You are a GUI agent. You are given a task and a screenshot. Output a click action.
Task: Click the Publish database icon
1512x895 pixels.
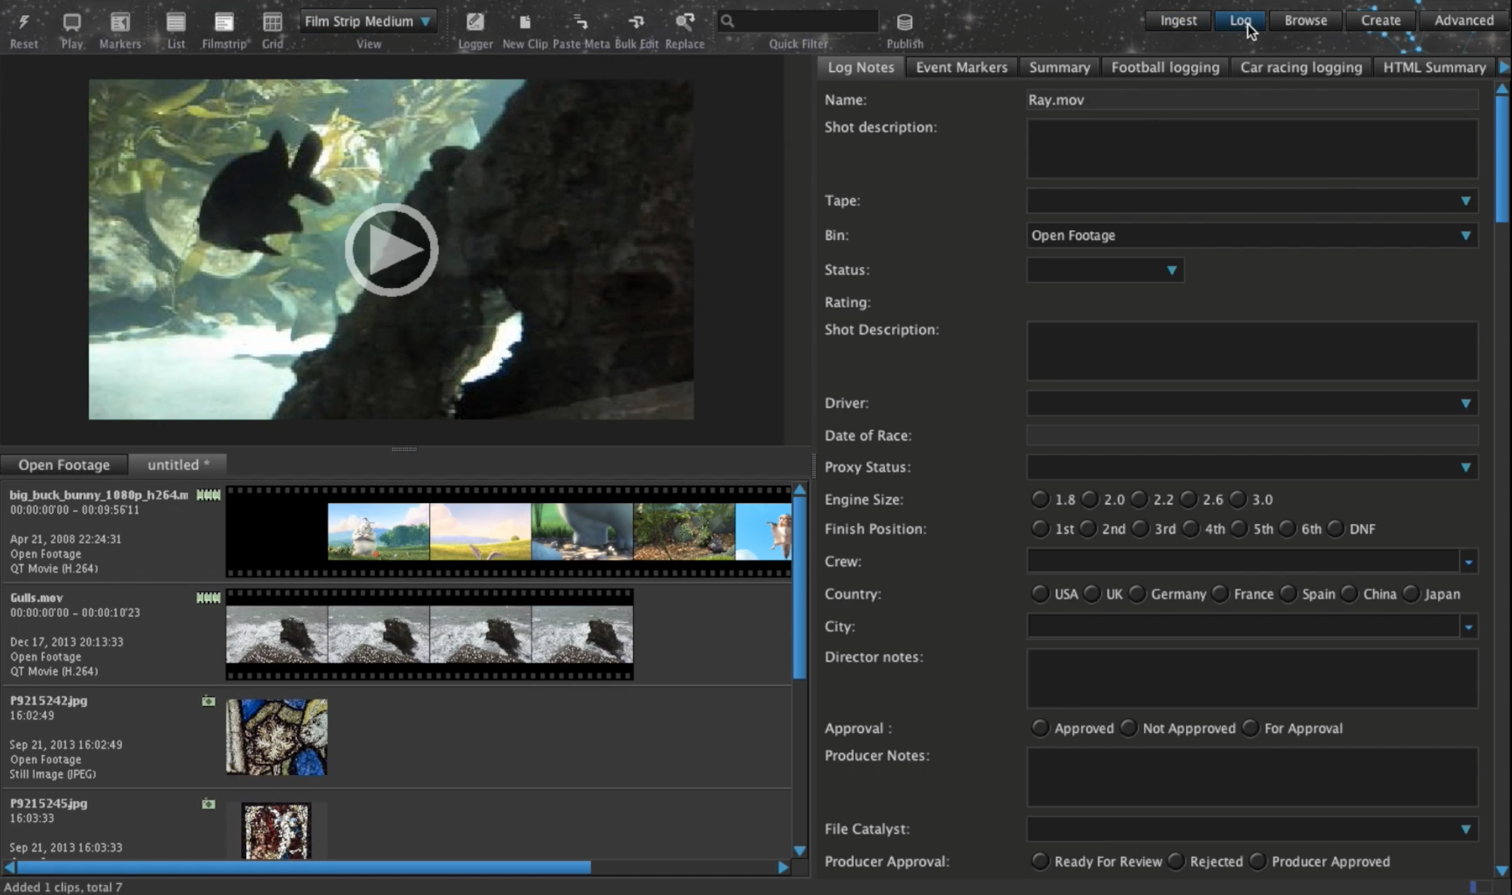[x=904, y=24]
